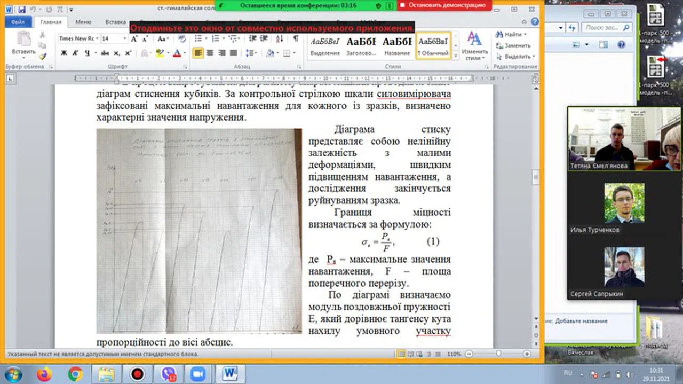Open the Change Case (Aa) dropdown
Screen dimensions: 683x384
point(163,38)
